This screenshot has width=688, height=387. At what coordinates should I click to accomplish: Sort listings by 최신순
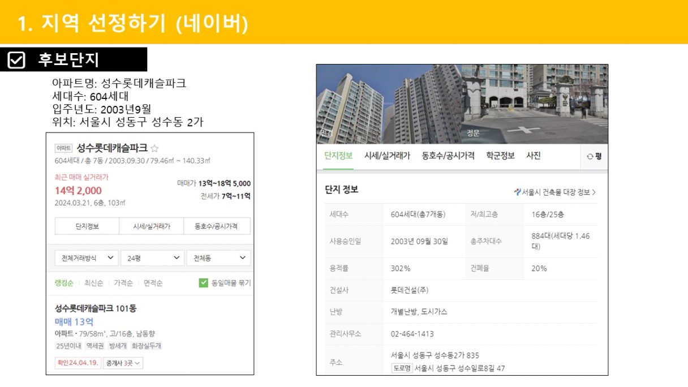click(x=94, y=283)
